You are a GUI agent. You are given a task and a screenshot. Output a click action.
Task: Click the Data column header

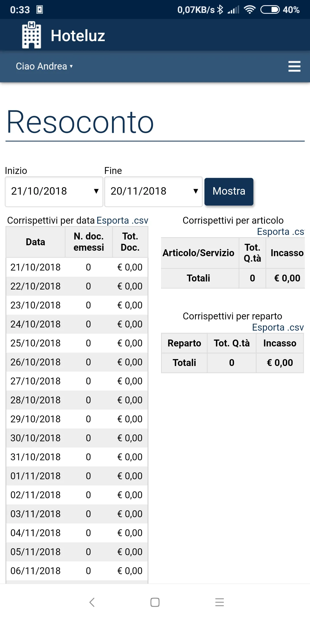36,242
